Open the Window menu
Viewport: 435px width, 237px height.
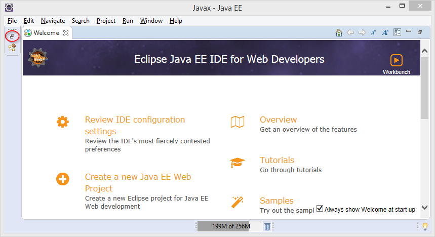pos(151,21)
